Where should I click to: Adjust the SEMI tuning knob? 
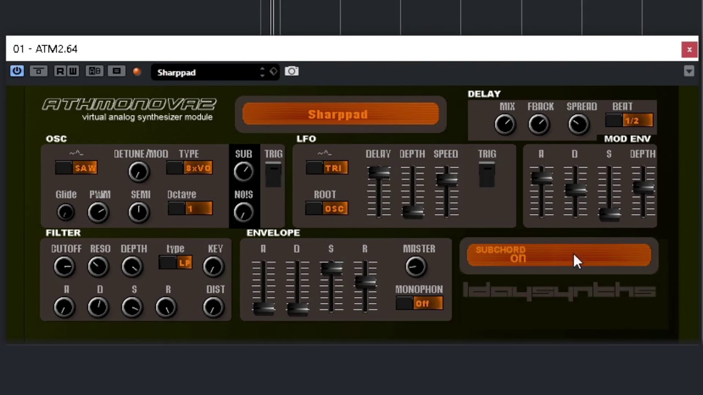(x=138, y=212)
